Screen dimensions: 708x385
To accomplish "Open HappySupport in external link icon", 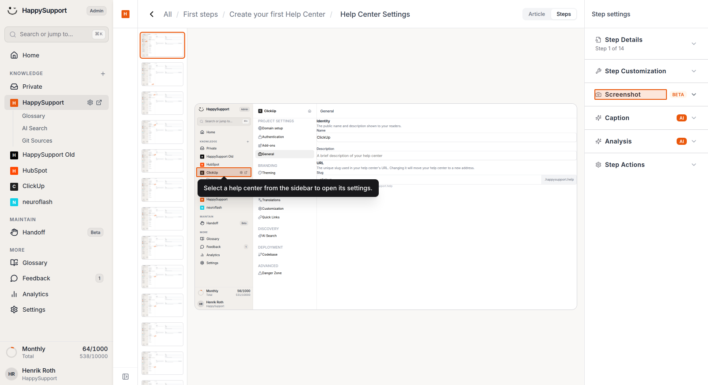I will [x=99, y=102].
